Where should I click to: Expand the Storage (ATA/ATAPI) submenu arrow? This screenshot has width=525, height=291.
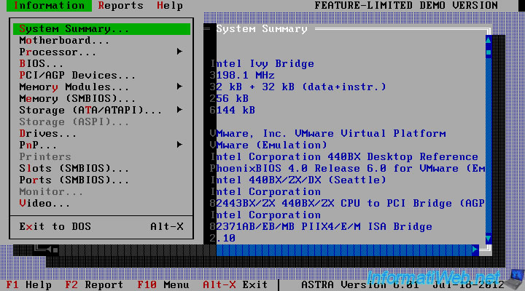(x=179, y=111)
